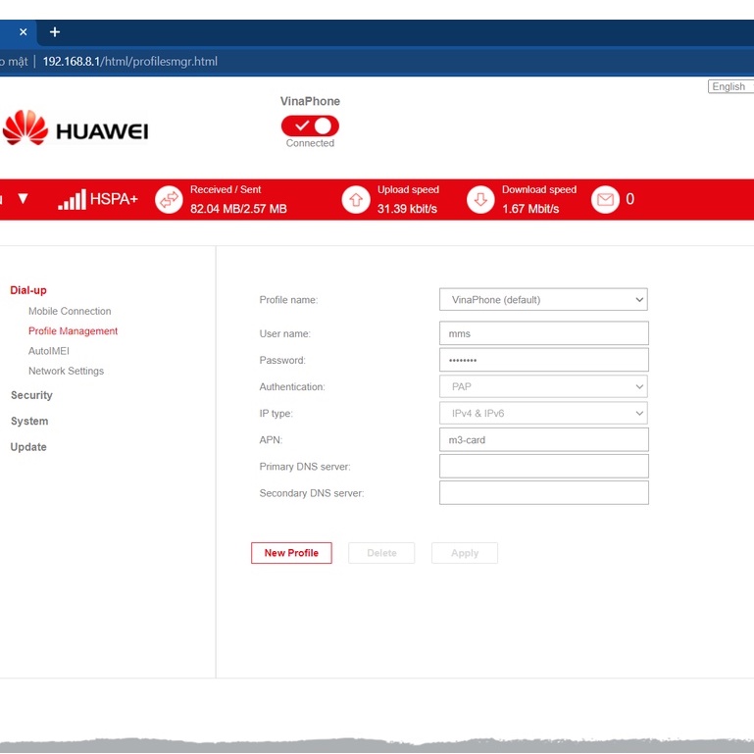Open Mobile Connection in sidebar
This screenshot has height=754, width=754.
[x=70, y=311]
